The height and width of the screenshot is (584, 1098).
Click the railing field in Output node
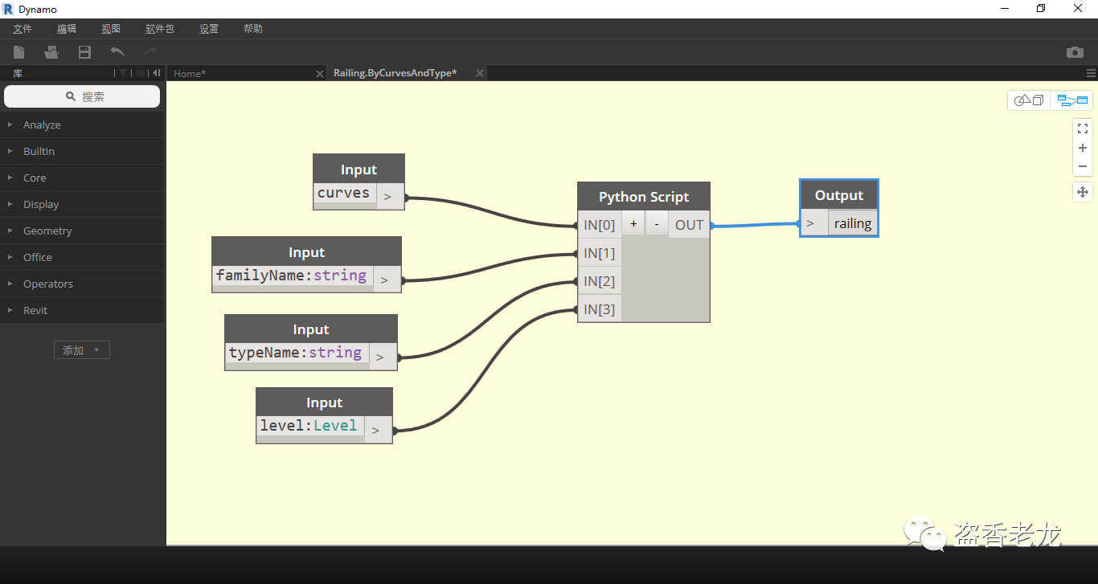(853, 223)
